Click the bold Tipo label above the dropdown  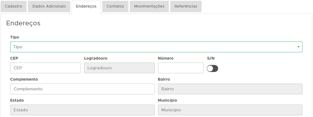[x=15, y=37]
